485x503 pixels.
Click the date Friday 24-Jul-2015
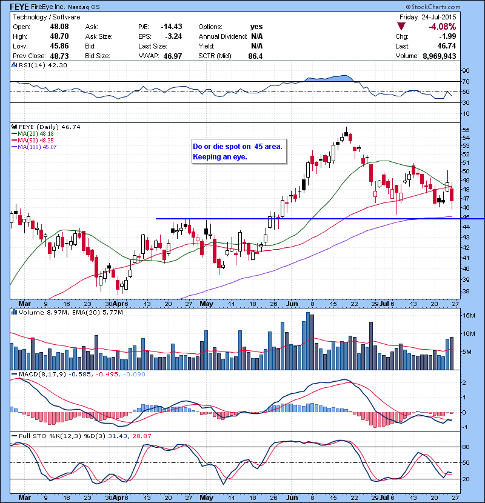click(x=427, y=17)
